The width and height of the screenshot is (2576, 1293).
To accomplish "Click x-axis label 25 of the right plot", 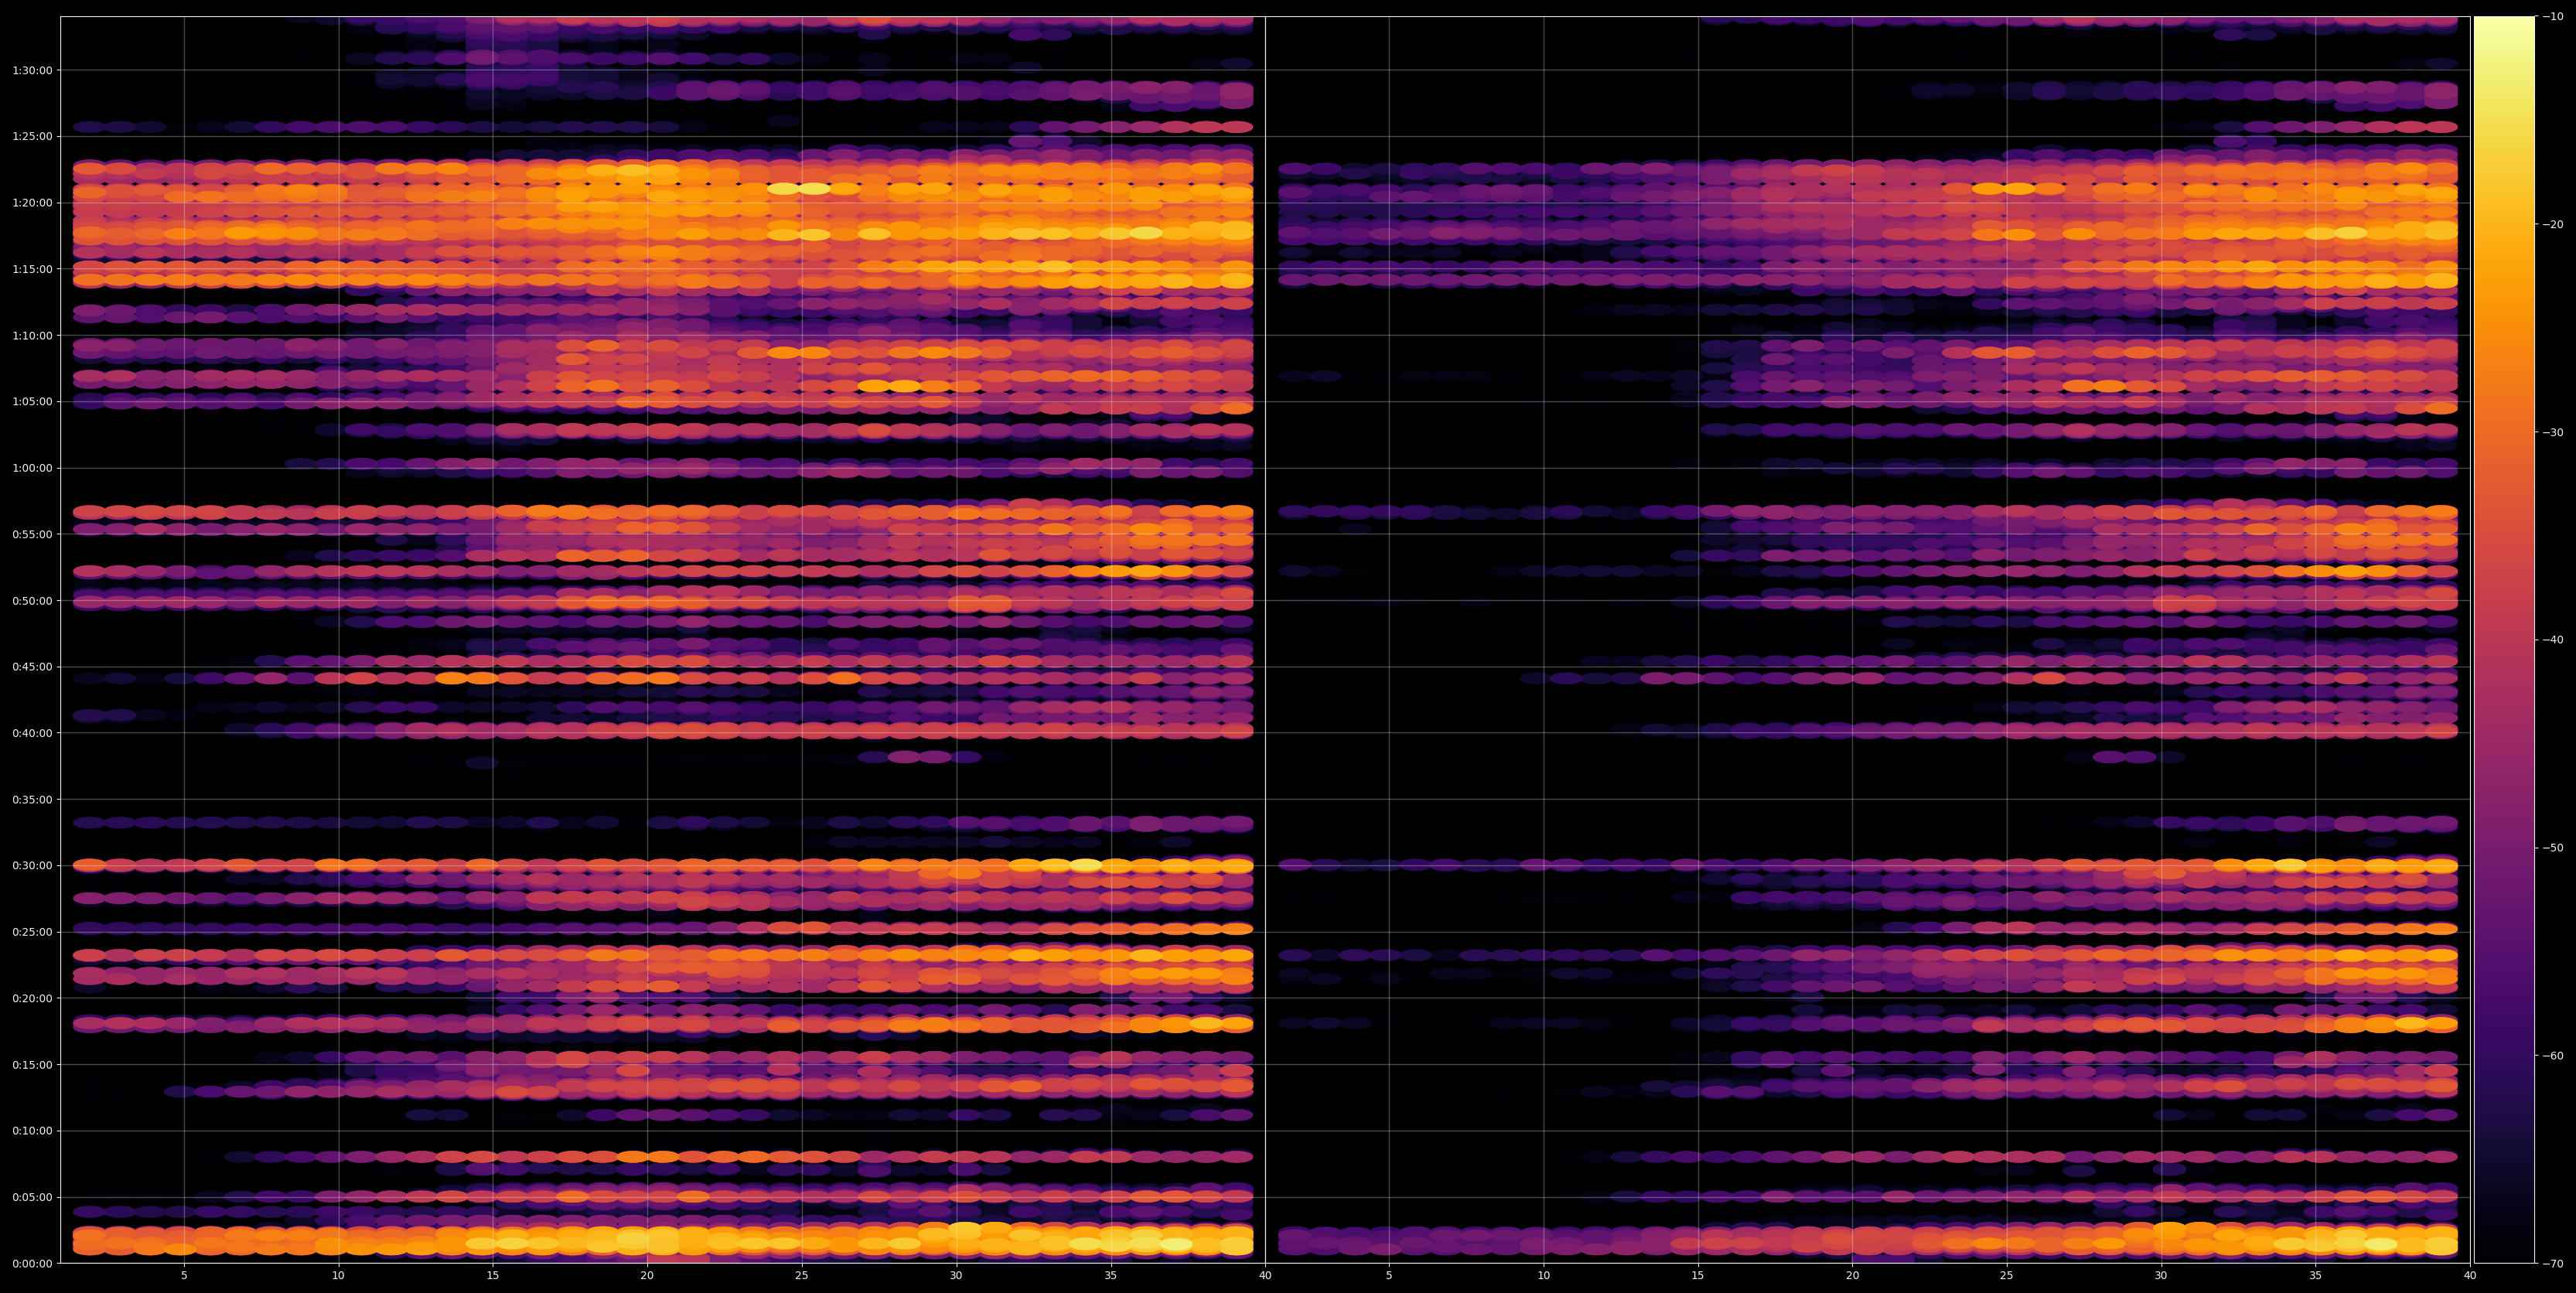I will click(2007, 1276).
